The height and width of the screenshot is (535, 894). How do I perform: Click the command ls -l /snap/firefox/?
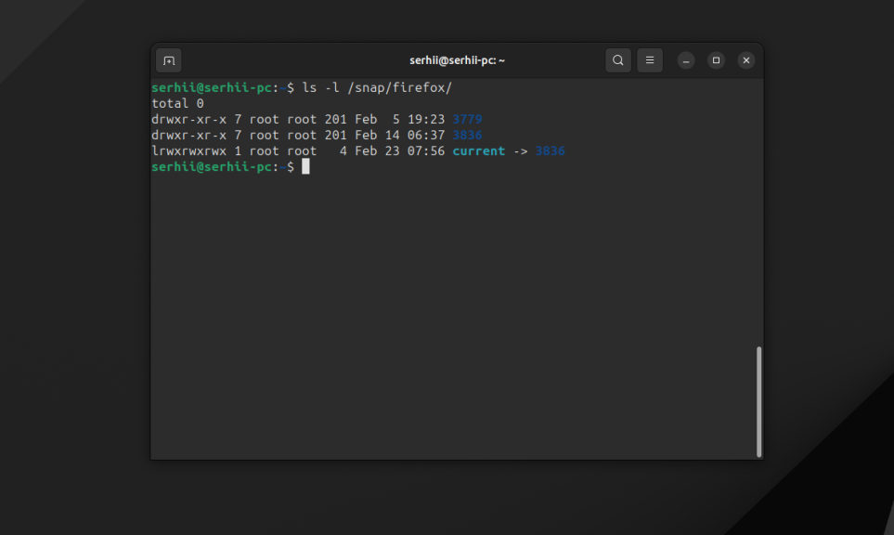point(377,88)
